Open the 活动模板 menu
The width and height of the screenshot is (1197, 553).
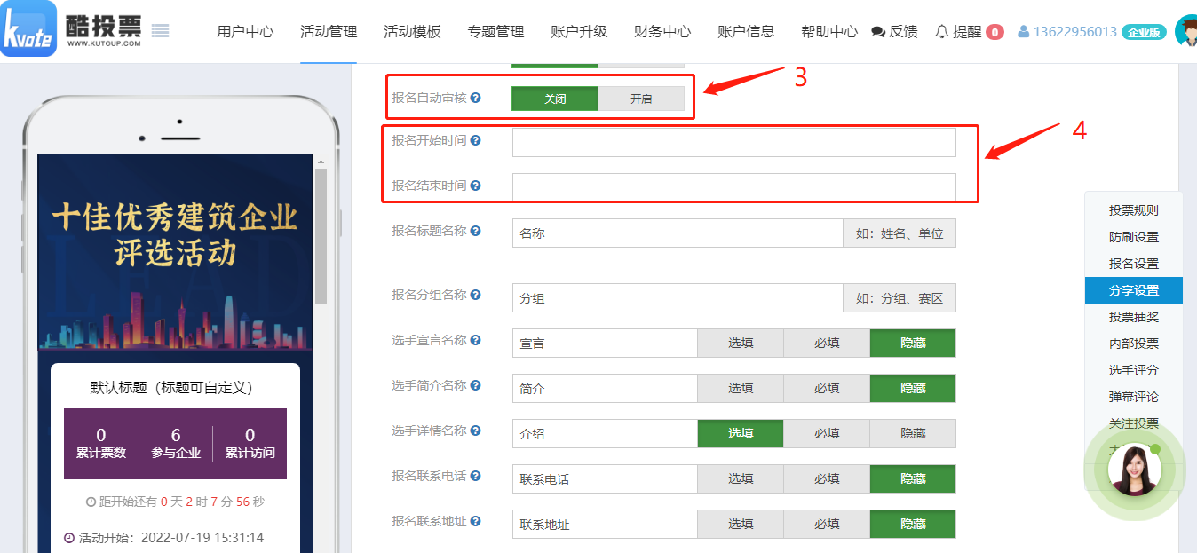tap(412, 32)
